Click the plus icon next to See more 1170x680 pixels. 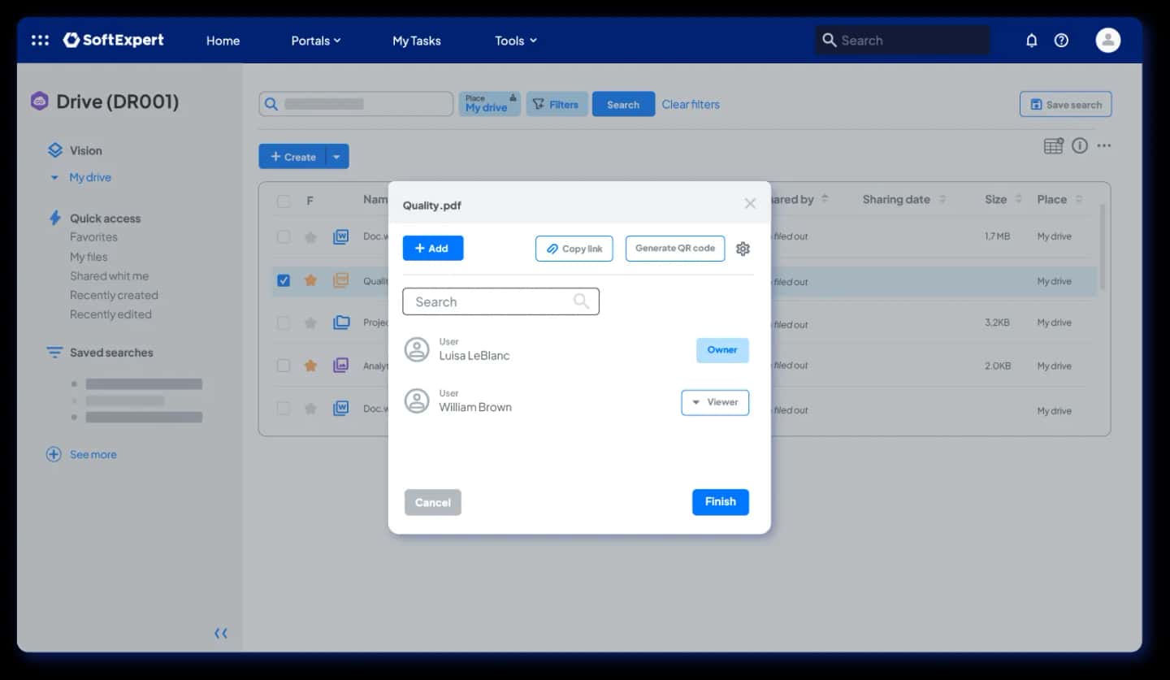point(54,454)
